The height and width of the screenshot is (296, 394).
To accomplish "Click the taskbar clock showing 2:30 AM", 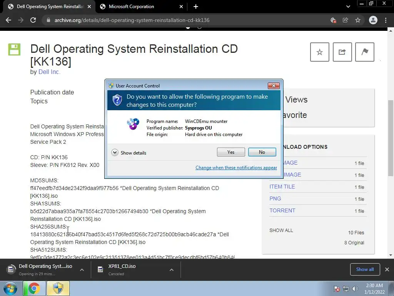I will click(374, 289).
